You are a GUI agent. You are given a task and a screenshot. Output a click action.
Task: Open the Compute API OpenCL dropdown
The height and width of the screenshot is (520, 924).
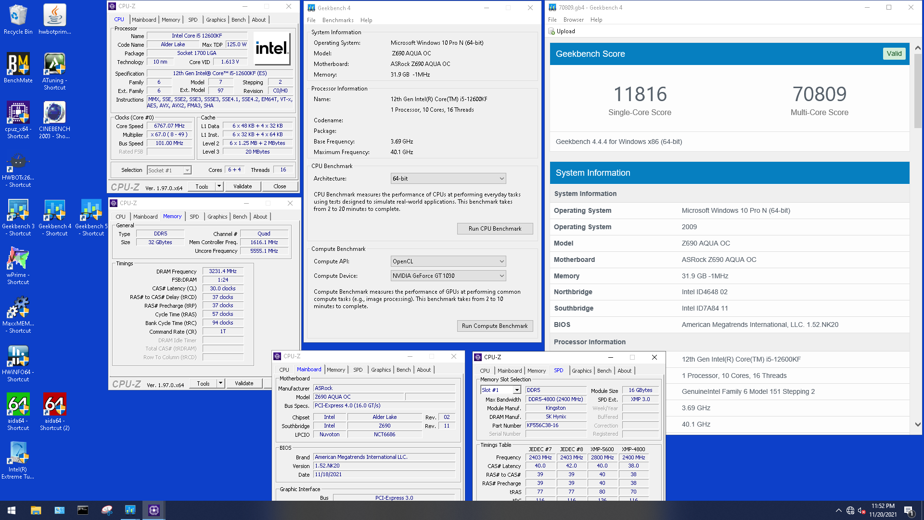[x=448, y=261]
